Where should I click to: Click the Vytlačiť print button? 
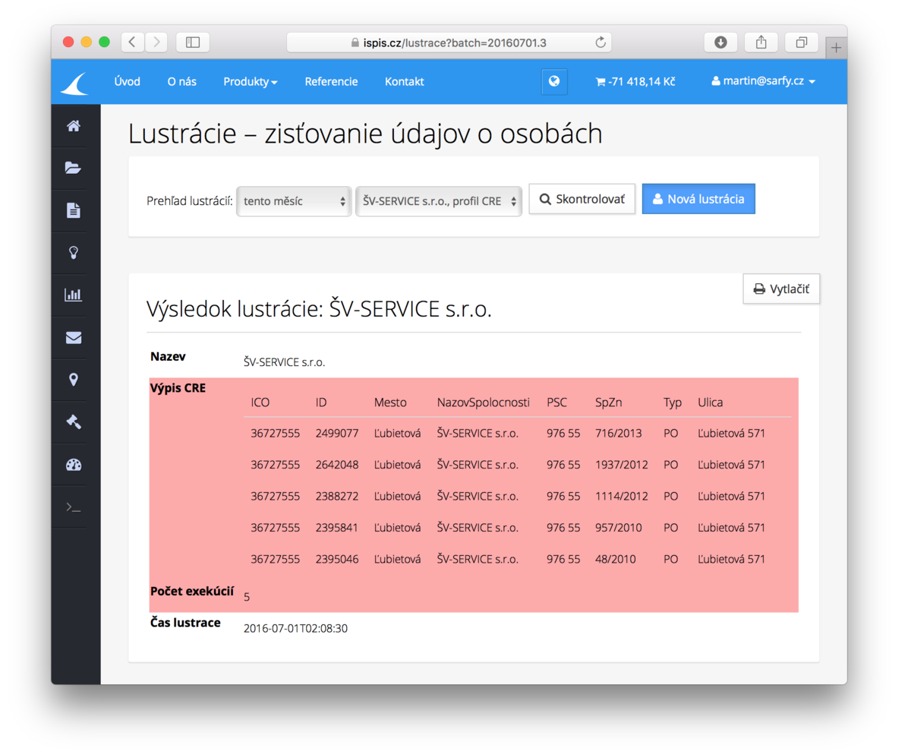[x=781, y=289]
